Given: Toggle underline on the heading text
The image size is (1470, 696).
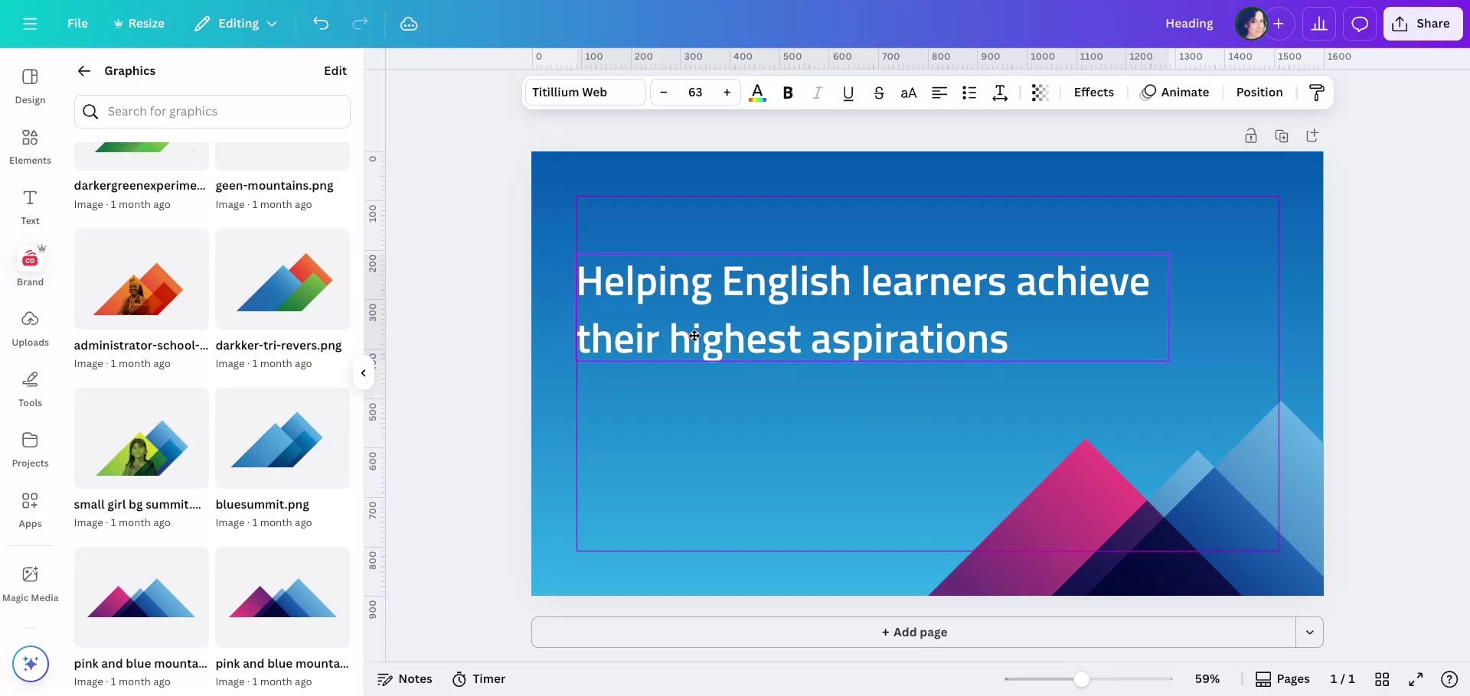Looking at the screenshot, I should 848,93.
